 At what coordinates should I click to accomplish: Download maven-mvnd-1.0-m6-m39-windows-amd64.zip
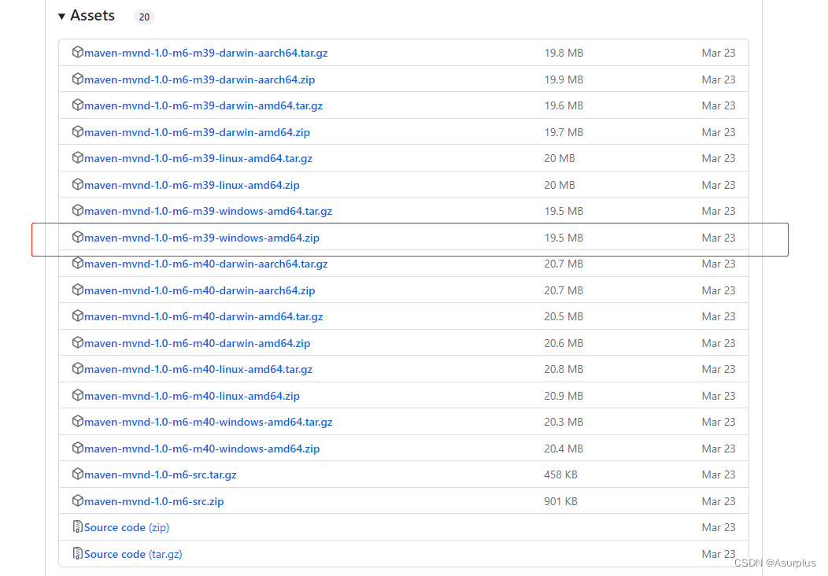click(201, 238)
